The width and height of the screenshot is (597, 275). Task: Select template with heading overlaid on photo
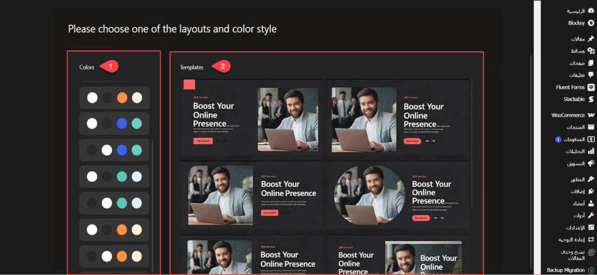(399, 255)
